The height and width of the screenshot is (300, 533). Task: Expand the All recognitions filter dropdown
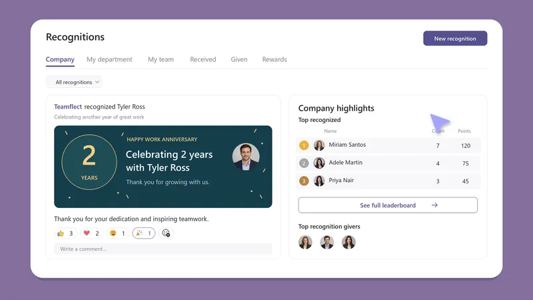(74, 82)
